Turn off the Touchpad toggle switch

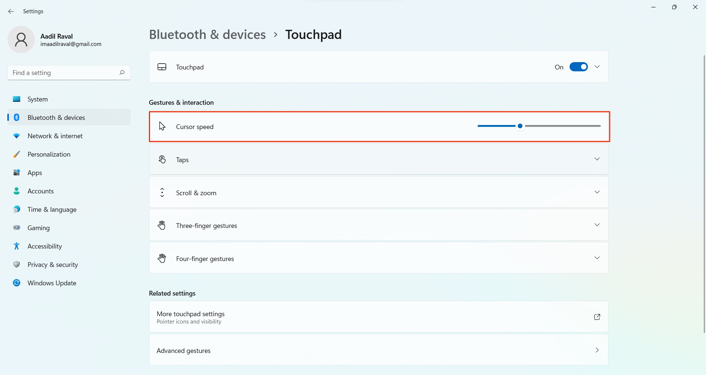tap(578, 67)
